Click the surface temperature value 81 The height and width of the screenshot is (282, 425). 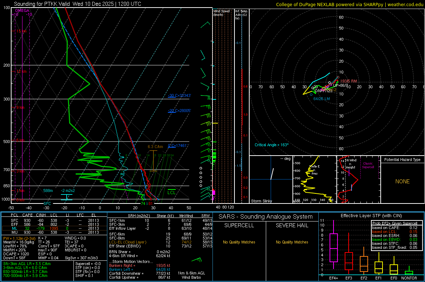(150, 203)
